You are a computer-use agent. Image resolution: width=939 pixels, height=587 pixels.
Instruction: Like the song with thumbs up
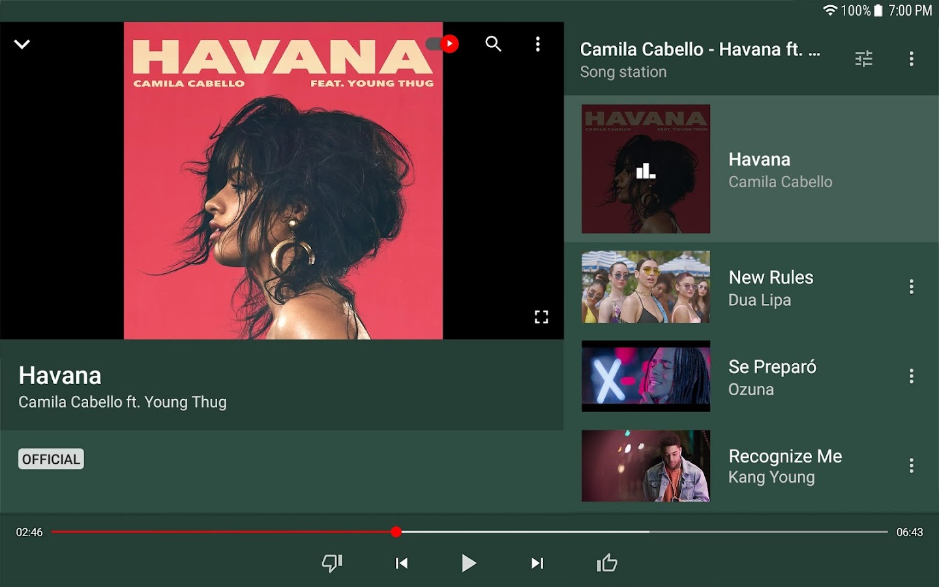tap(607, 563)
